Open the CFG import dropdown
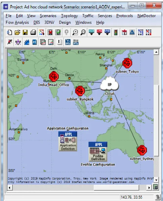This screenshot has width=163, height=201. [x=99, y=33]
